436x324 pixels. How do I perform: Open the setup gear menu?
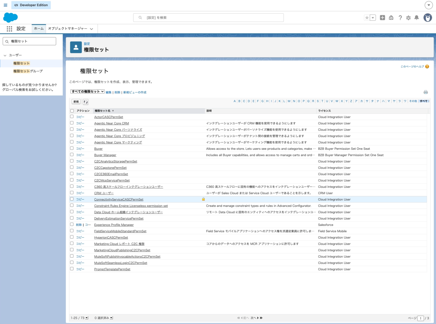(408, 18)
